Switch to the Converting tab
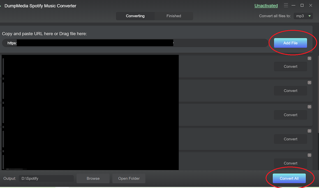 point(135,16)
